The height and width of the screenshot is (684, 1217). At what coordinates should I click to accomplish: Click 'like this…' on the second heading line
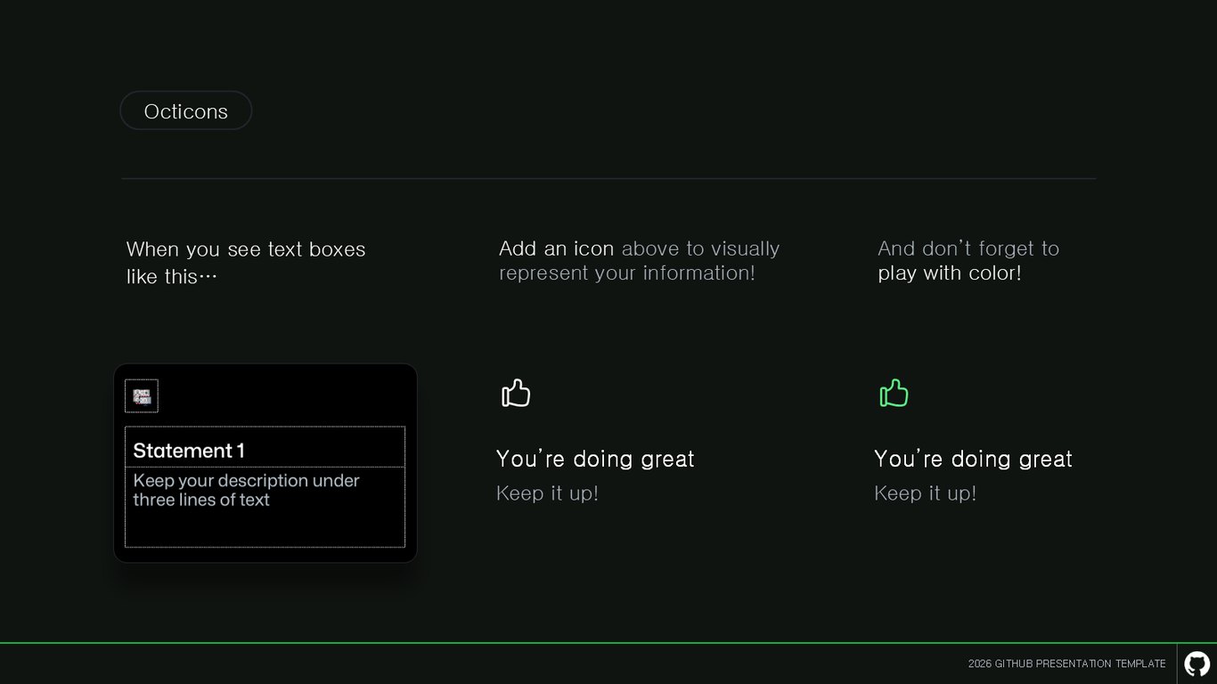pos(172,277)
